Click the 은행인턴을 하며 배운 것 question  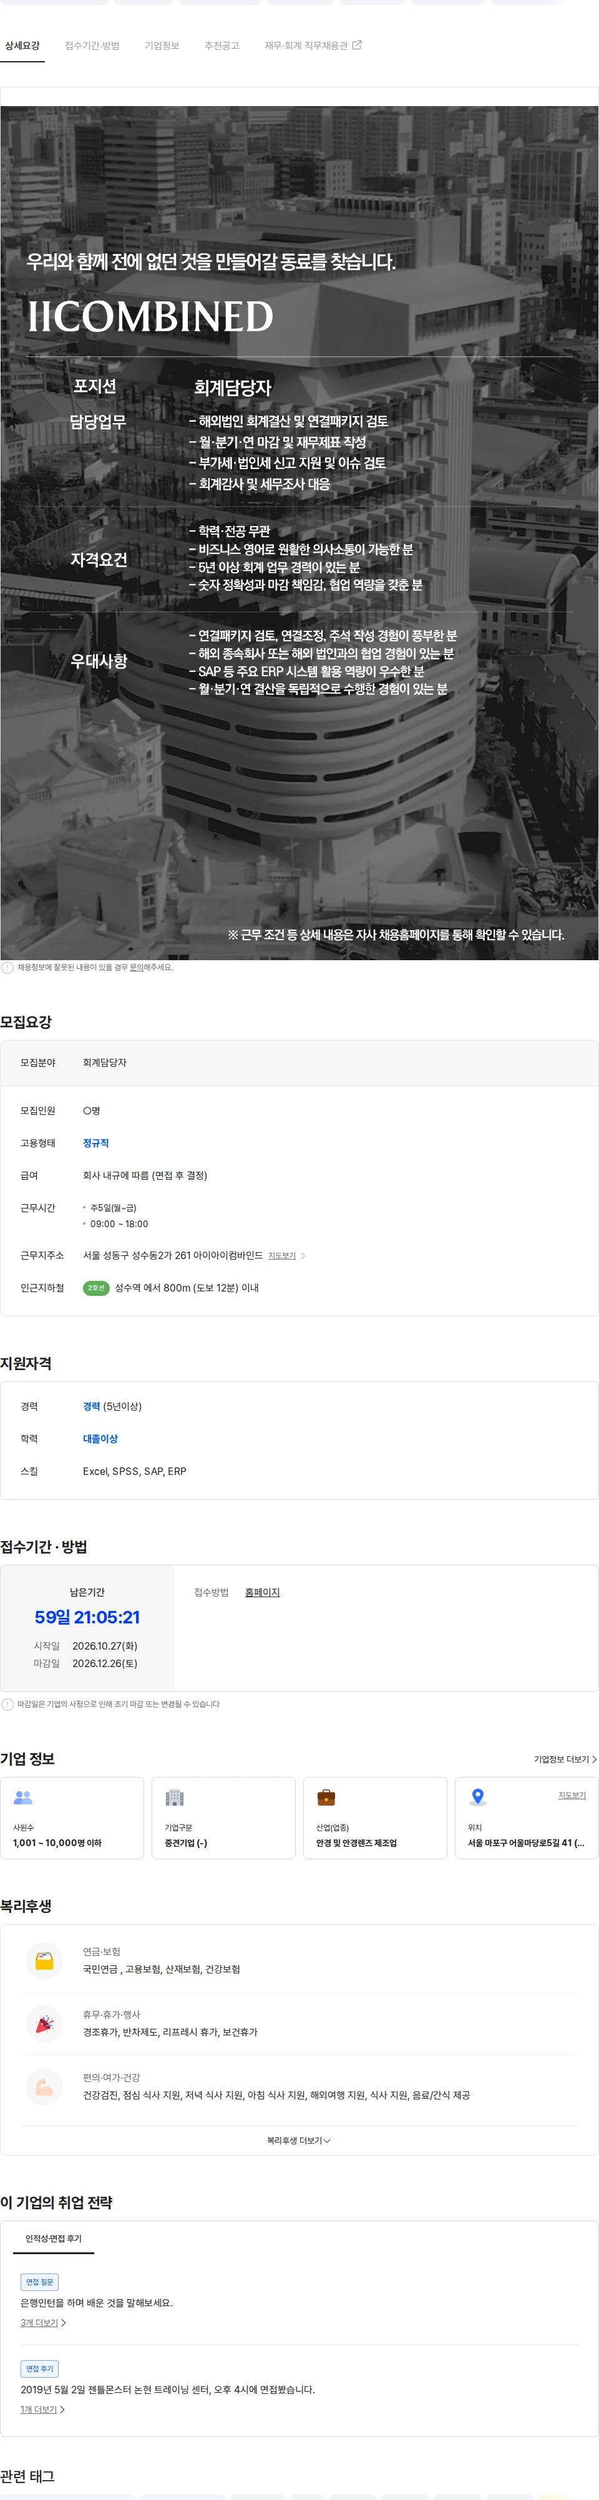[97, 2303]
